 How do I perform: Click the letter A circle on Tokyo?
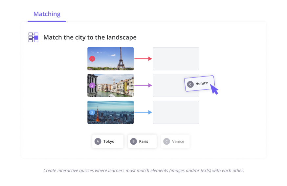(x=98, y=141)
